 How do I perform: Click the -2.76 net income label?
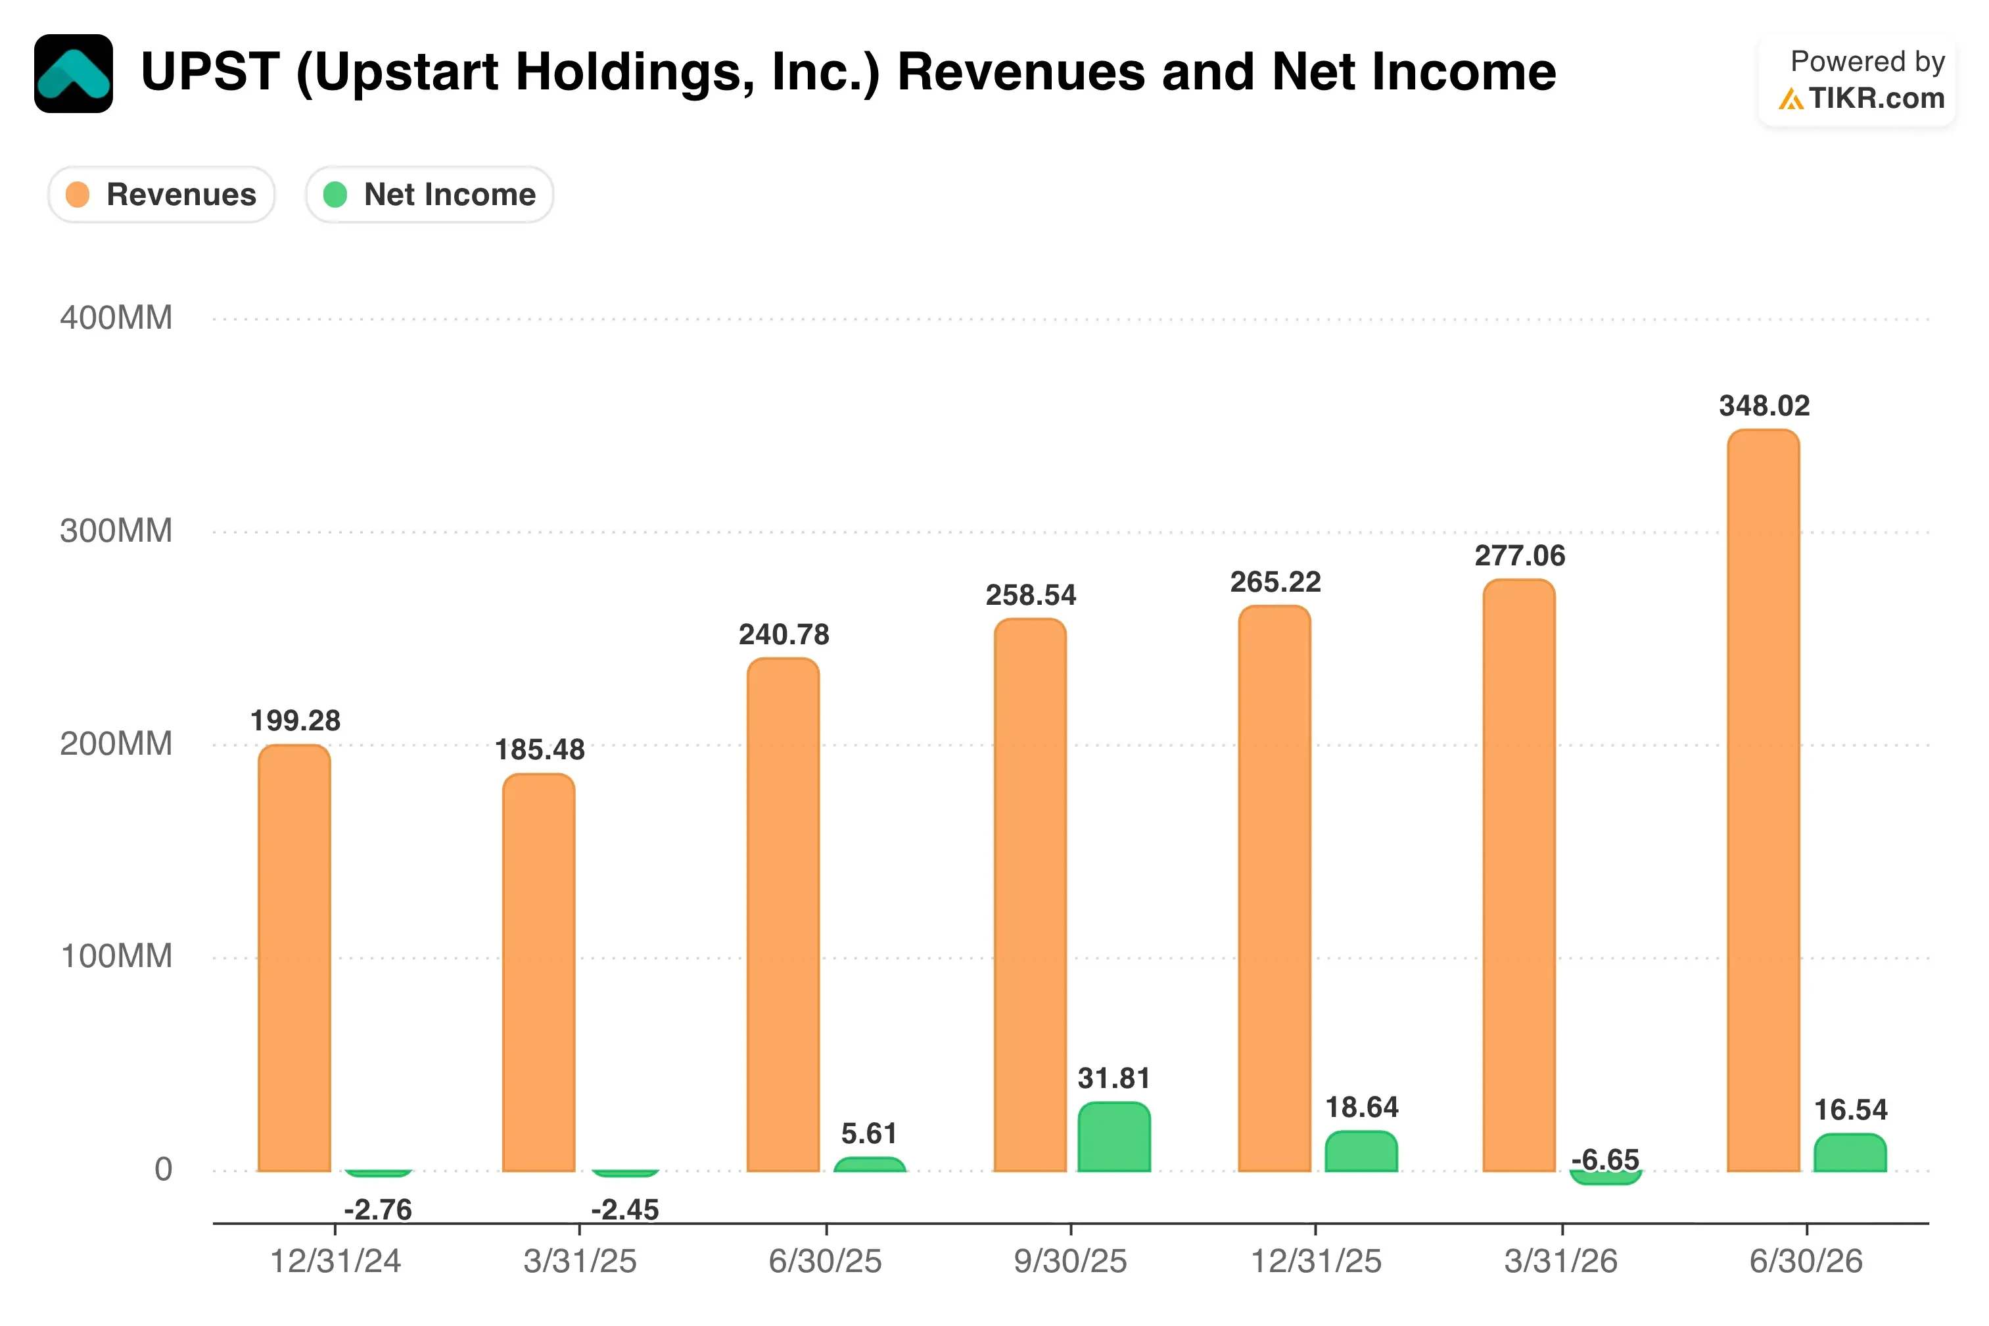click(378, 1209)
